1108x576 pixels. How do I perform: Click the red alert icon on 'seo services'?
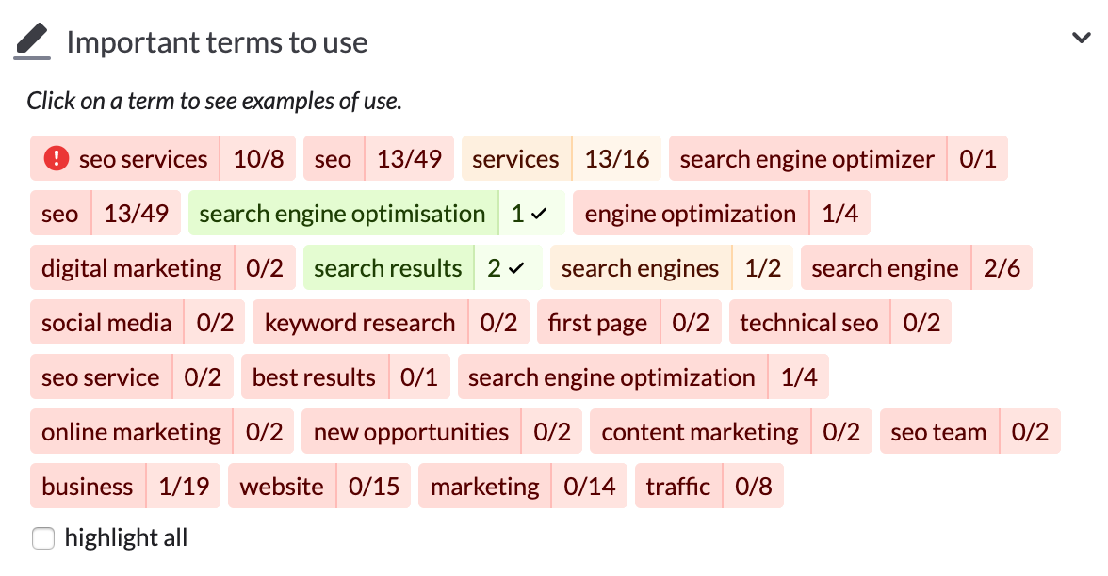(56, 158)
